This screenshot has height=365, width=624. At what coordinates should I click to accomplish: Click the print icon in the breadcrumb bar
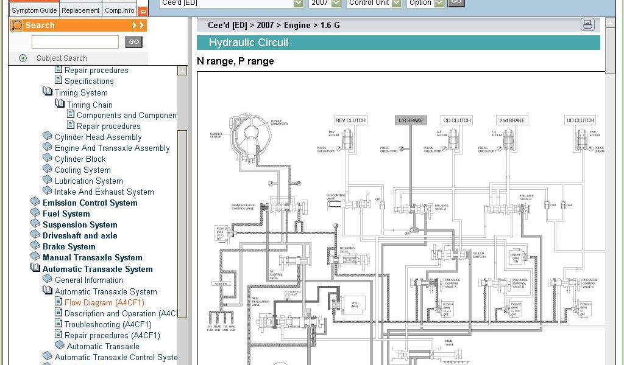[587, 25]
